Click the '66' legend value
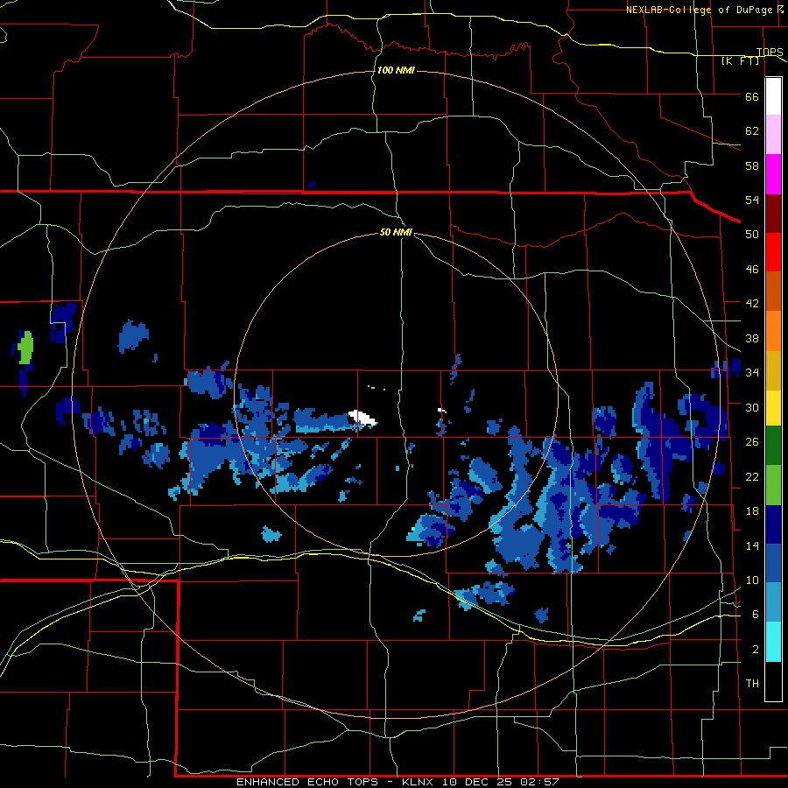Screen dimensions: 788x788 [x=752, y=96]
